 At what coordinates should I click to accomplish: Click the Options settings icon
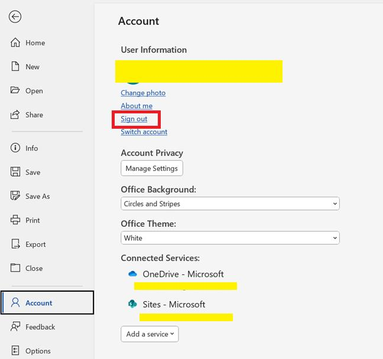pos(15,351)
